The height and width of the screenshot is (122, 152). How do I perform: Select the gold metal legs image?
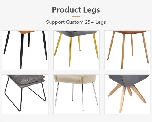click(x=76, y=50)
